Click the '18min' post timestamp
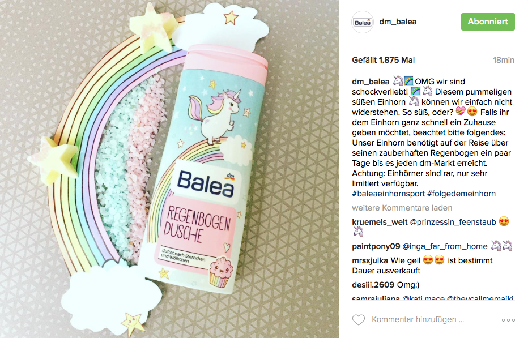528x338 pixels. 504,60
